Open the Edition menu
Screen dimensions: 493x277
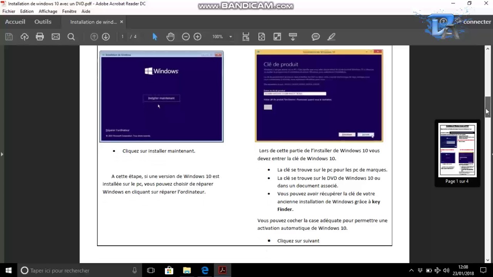27,11
